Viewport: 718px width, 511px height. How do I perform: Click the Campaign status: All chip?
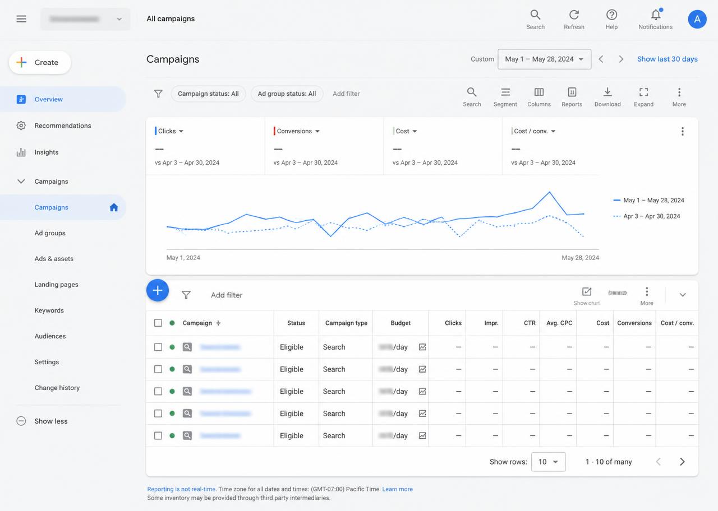coord(208,94)
